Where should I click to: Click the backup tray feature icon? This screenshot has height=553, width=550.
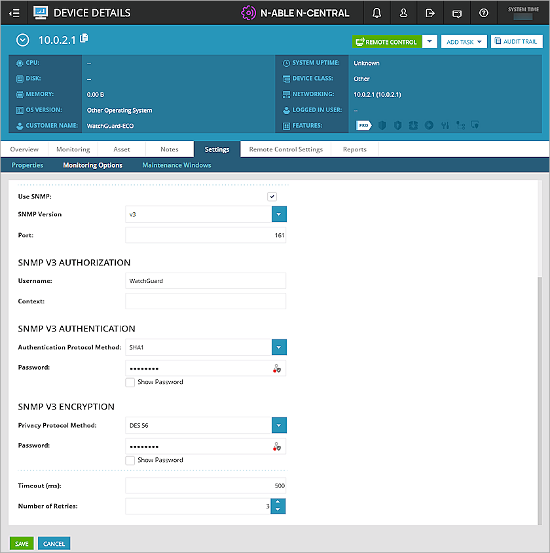click(413, 125)
